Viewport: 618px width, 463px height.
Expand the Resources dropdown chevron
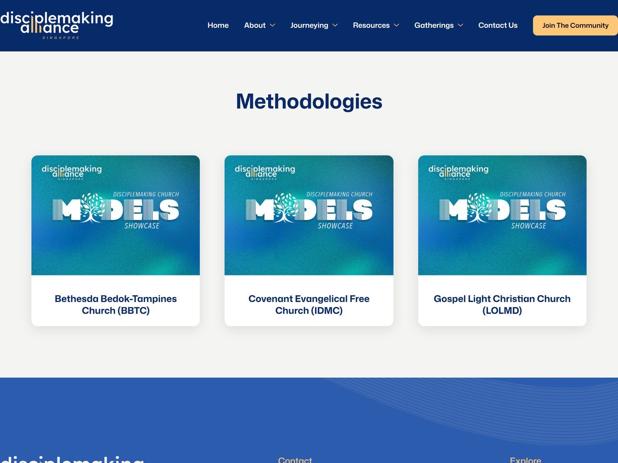(x=396, y=25)
